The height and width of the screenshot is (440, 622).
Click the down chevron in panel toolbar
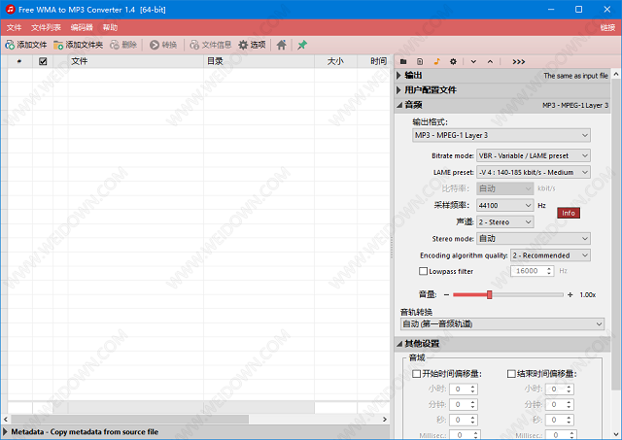coord(473,62)
